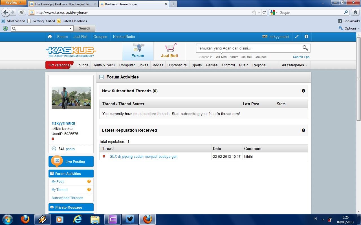361x225 pixels.
Task: Switch to The Lounge Kaskus tab
Action: point(63,4)
